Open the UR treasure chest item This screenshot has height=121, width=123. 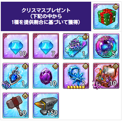(x=106, y=76)
